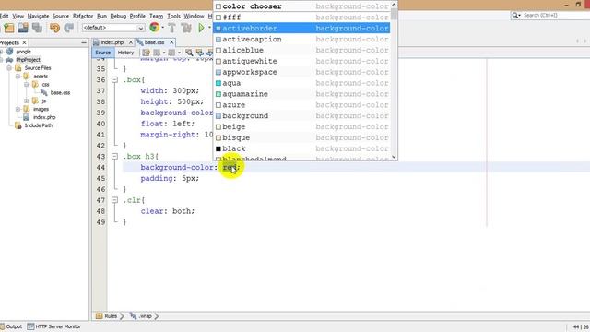Select activeborder highlighted suggestion
Screen dimensions: 590x332
[x=301, y=29]
